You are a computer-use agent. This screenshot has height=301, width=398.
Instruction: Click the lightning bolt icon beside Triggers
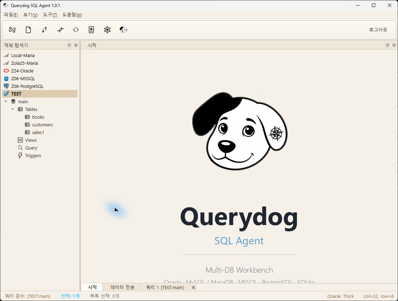(20, 155)
